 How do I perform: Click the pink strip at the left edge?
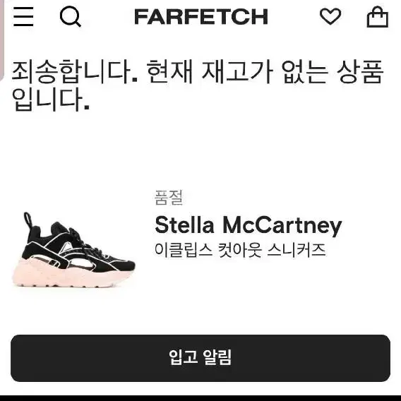[x=2, y=40]
